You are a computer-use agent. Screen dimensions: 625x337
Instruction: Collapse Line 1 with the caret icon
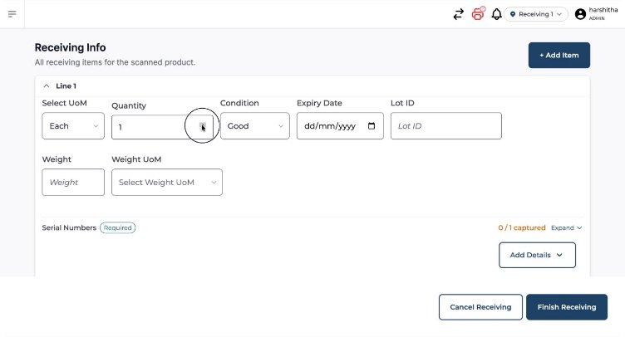(47, 86)
